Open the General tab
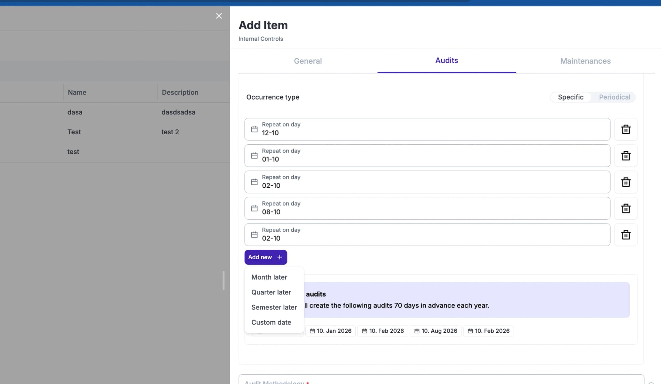Screen dimensions: 661x384 point(307,61)
